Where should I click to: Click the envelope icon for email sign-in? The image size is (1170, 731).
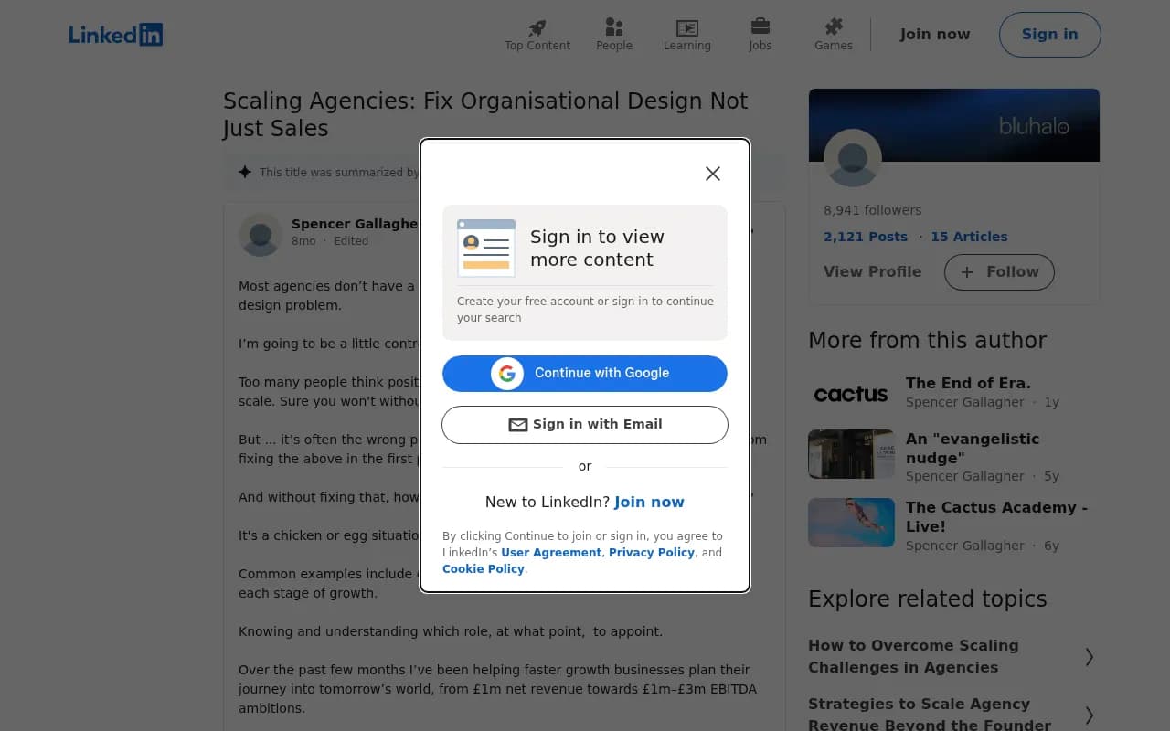click(x=518, y=425)
